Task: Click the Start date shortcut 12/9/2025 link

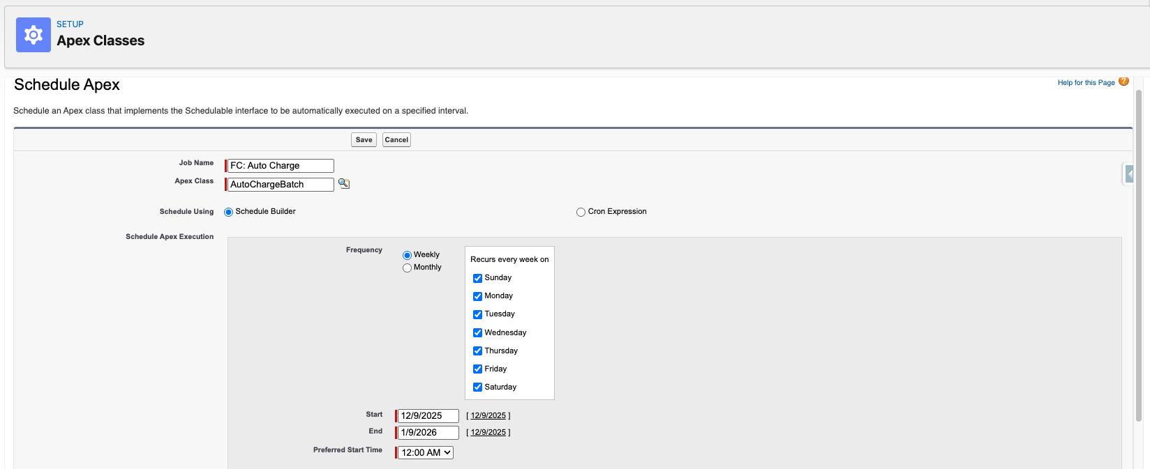Action: 488,416
